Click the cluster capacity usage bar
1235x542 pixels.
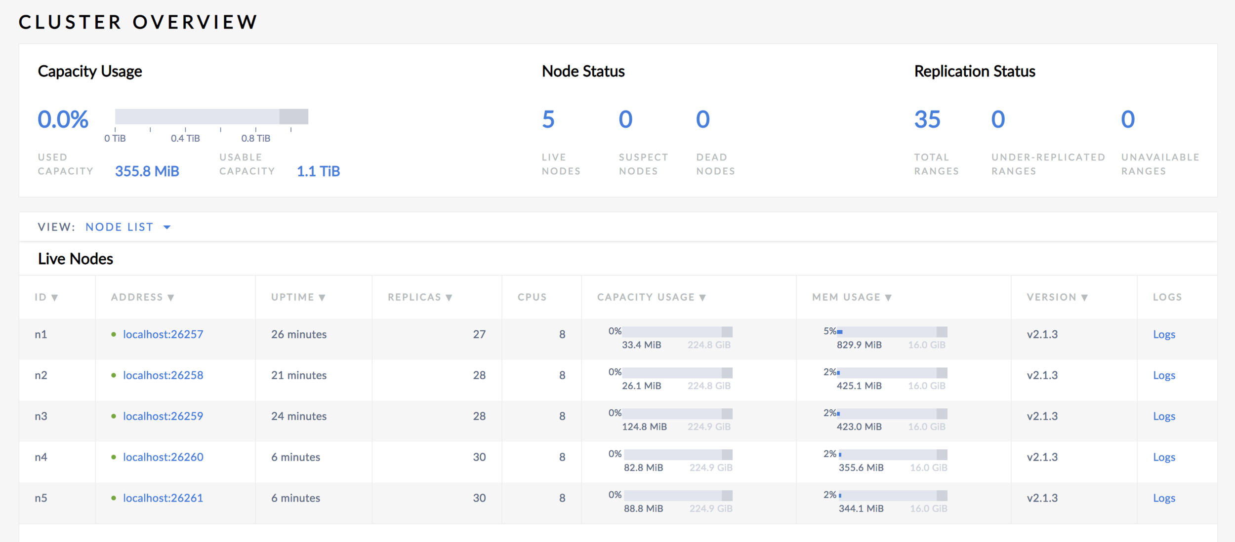[211, 116]
